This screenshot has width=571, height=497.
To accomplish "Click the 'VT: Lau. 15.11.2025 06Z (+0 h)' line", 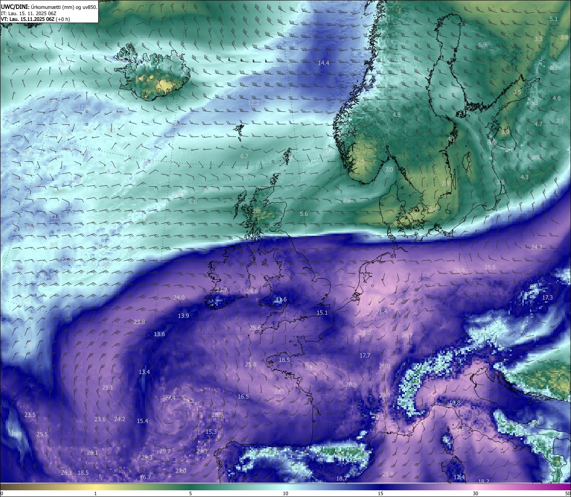I will [x=36, y=19].
